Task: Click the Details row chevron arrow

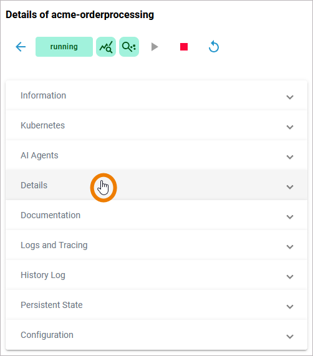Action: (290, 187)
